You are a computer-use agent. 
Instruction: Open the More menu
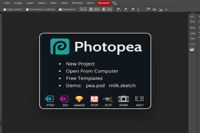[x=90, y=3]
